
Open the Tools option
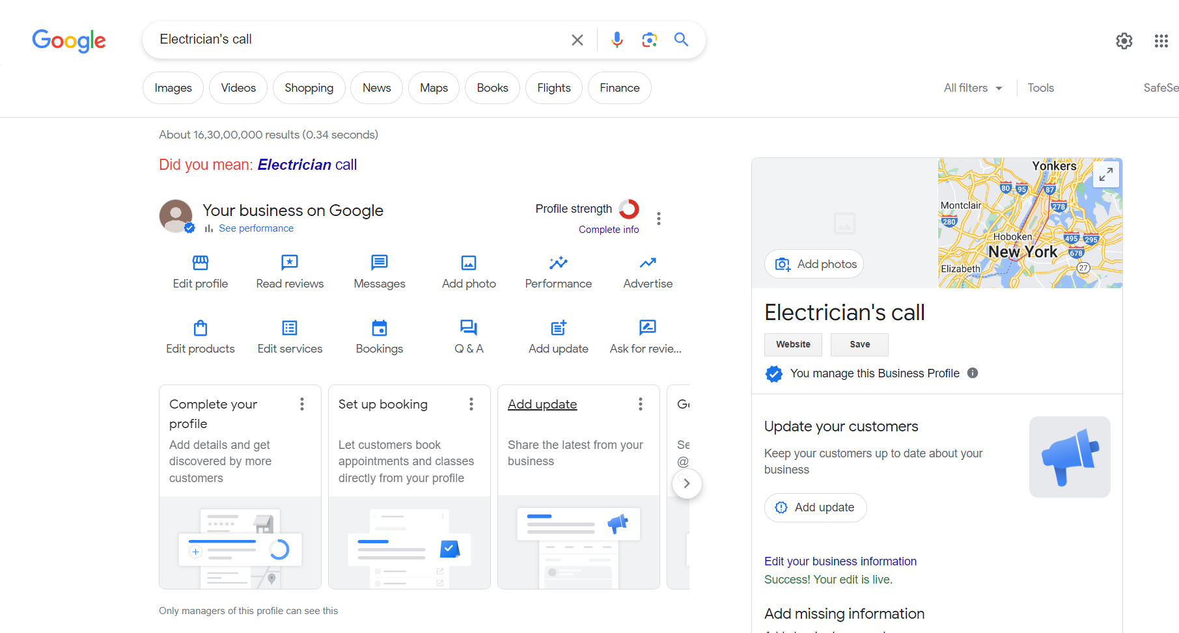(x=1040, y=88)
